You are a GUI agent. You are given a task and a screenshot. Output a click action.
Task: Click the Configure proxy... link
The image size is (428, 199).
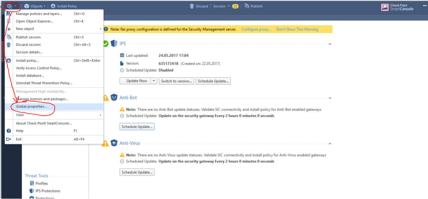pyautogui.click(x=256, y=29)
